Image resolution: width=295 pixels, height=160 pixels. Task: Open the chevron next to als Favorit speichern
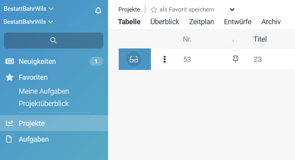click(232, 10)
